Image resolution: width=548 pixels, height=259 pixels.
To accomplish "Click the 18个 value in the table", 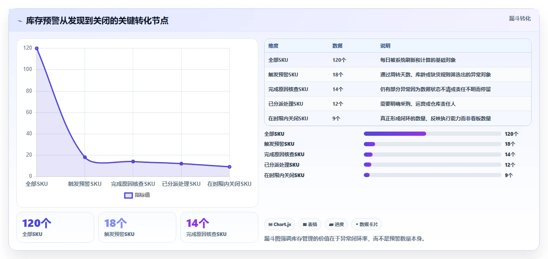I will tap(338, 75).
